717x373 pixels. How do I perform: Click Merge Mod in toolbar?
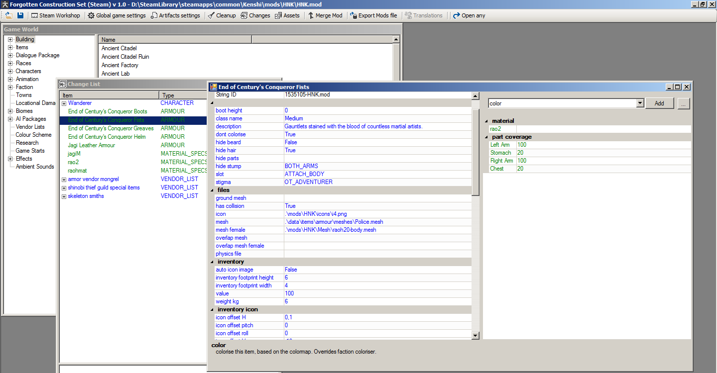[325, 15]
